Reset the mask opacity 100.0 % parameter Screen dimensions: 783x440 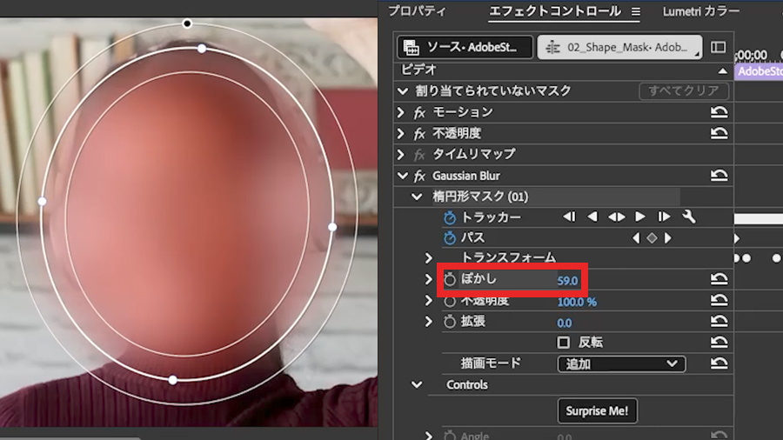(x=719, y=299)
